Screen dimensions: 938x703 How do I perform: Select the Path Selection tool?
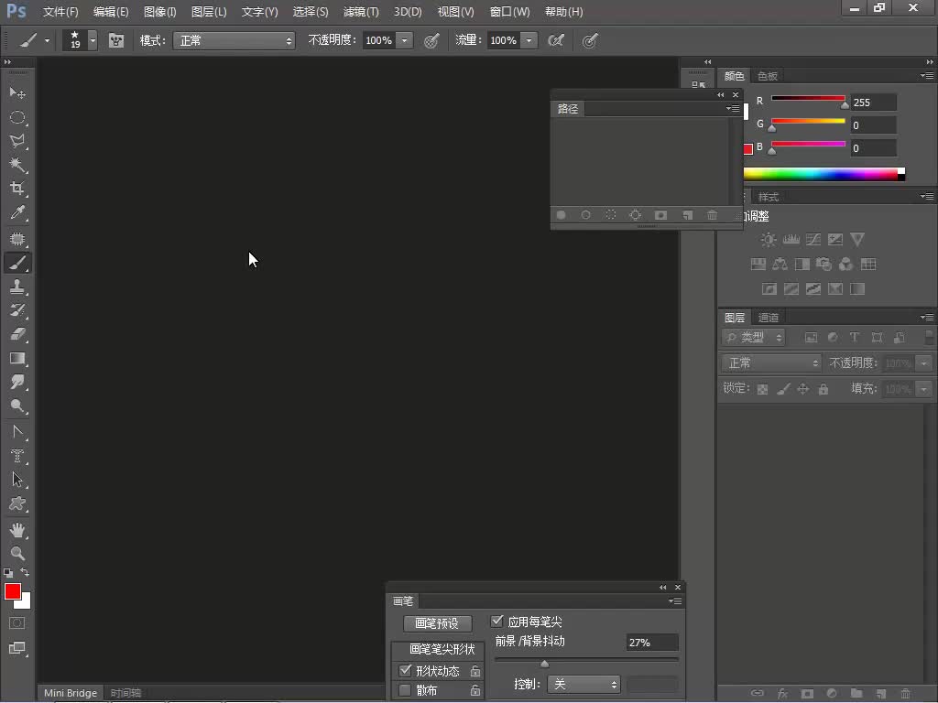pyautogui.click(x=17, y=480)
